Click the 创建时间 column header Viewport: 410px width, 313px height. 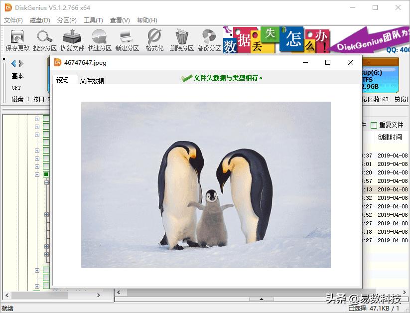389,137
